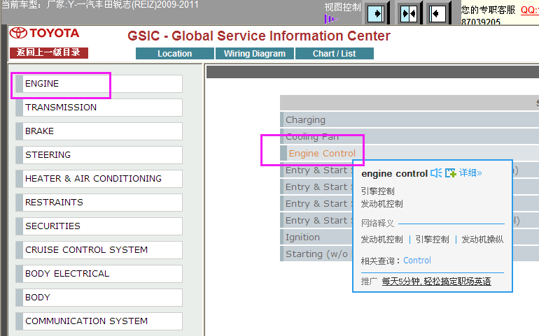539x336 pixels.
Task: Click the 视图控制 view control label
Action: (x=342, y=7)
